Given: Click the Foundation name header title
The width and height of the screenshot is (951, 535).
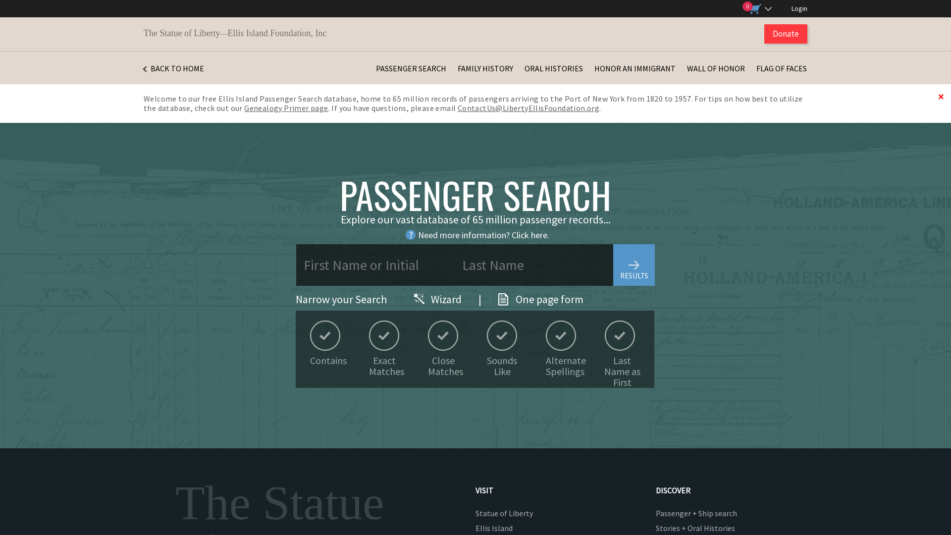Looking at the screenshot, I should coord(235,33).
